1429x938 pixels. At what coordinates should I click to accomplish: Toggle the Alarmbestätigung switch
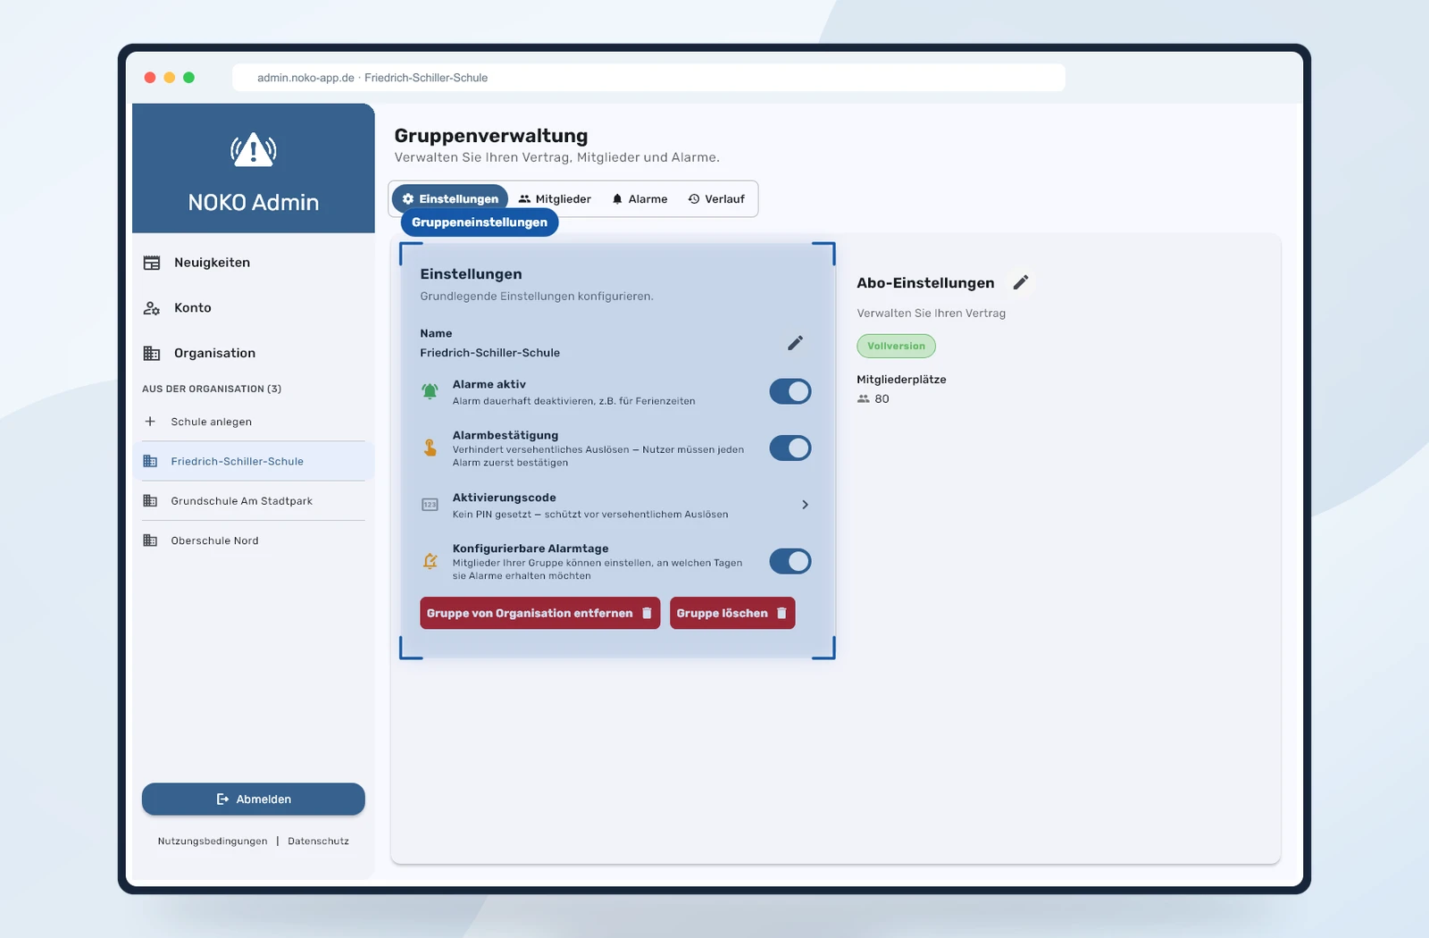790,448
